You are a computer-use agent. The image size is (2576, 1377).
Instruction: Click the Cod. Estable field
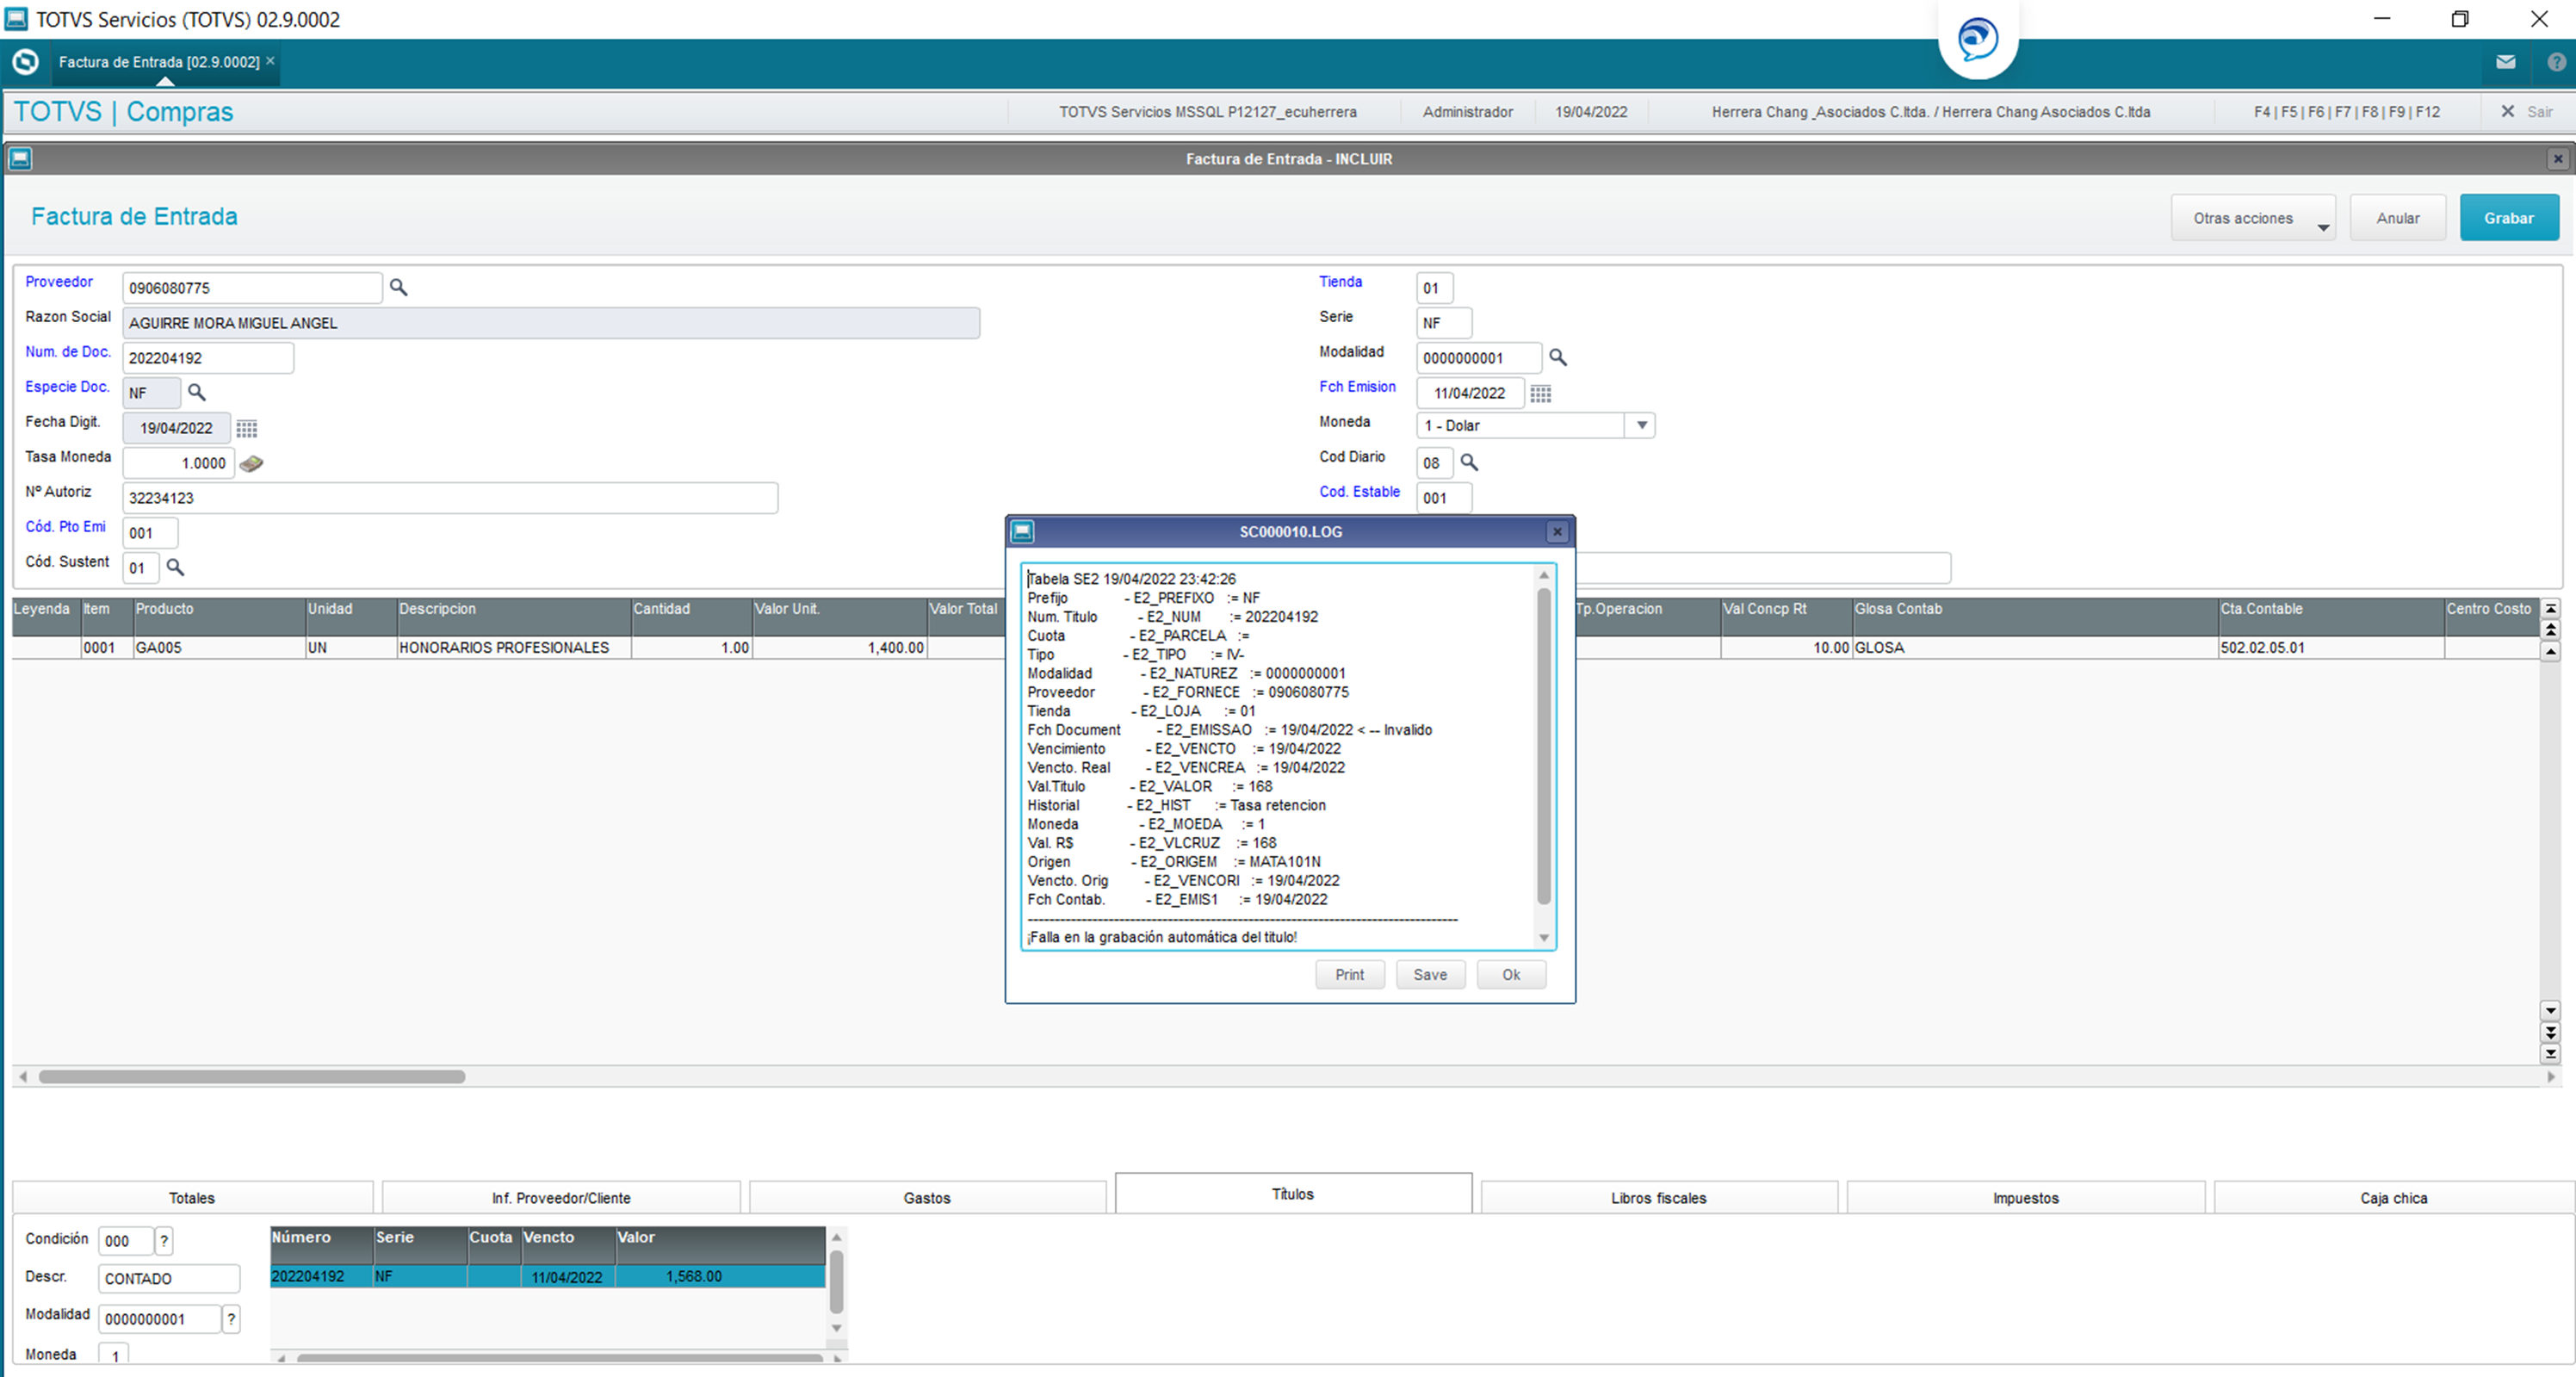point(1444,498)
